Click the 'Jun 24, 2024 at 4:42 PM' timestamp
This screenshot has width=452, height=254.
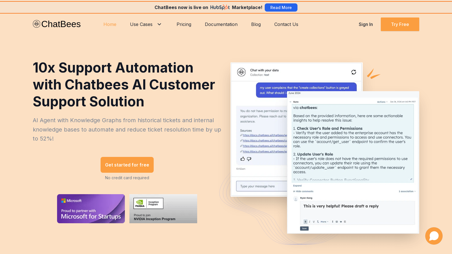pos(403,102)
